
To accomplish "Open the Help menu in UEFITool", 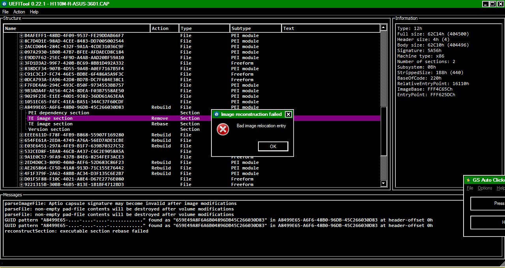I will click(x=34, y=12).
